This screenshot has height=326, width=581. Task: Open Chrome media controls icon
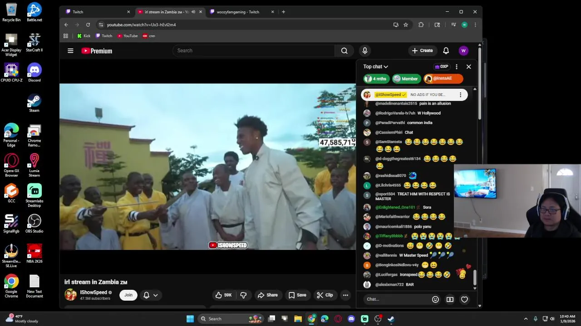tap(453, 25)
